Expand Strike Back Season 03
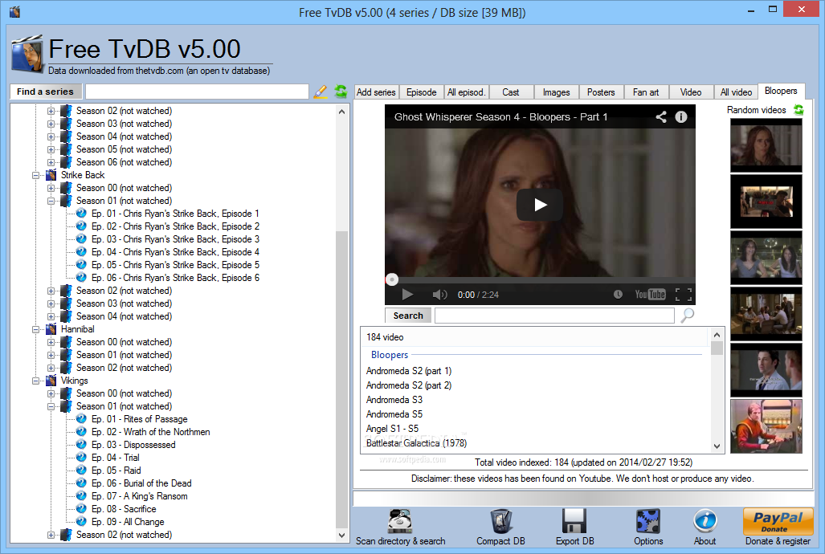The height and width of the screenshot is (554, 825). tap(51, 303)
